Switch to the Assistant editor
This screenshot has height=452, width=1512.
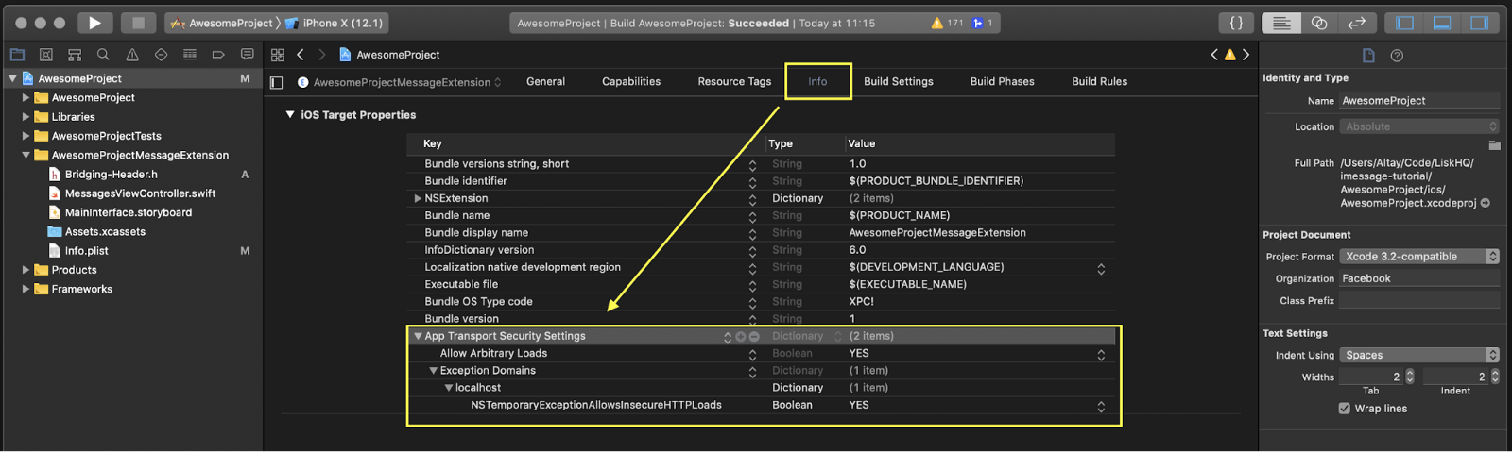1319,23
